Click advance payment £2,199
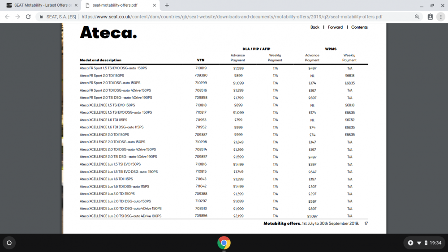Viewport: 448px width, 252px height. coord(238,216)
